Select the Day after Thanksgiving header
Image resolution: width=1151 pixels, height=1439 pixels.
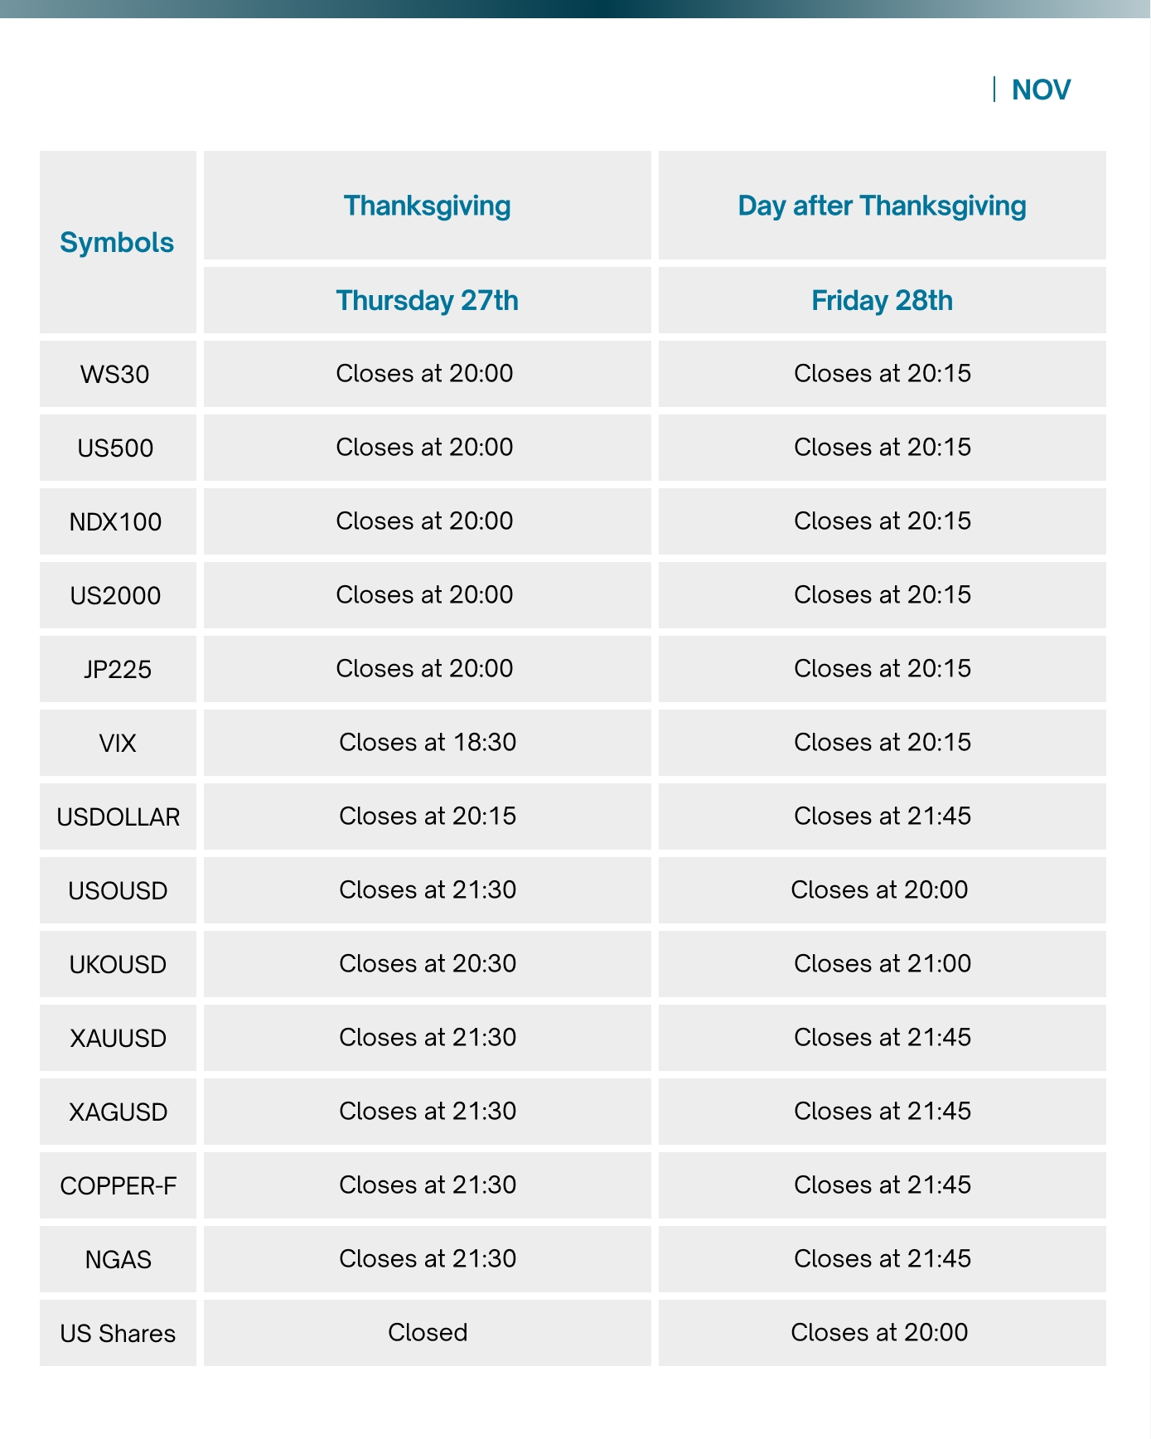(882, 206)
